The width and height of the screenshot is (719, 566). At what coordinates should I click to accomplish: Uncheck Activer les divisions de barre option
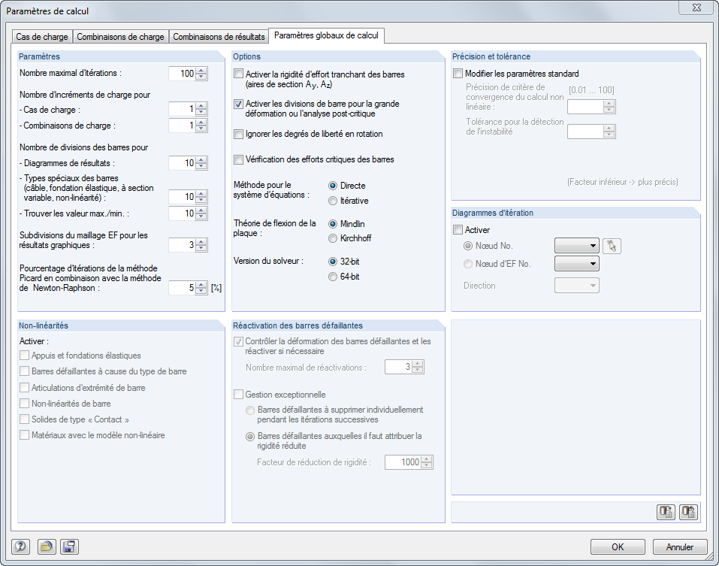(238, 104)
